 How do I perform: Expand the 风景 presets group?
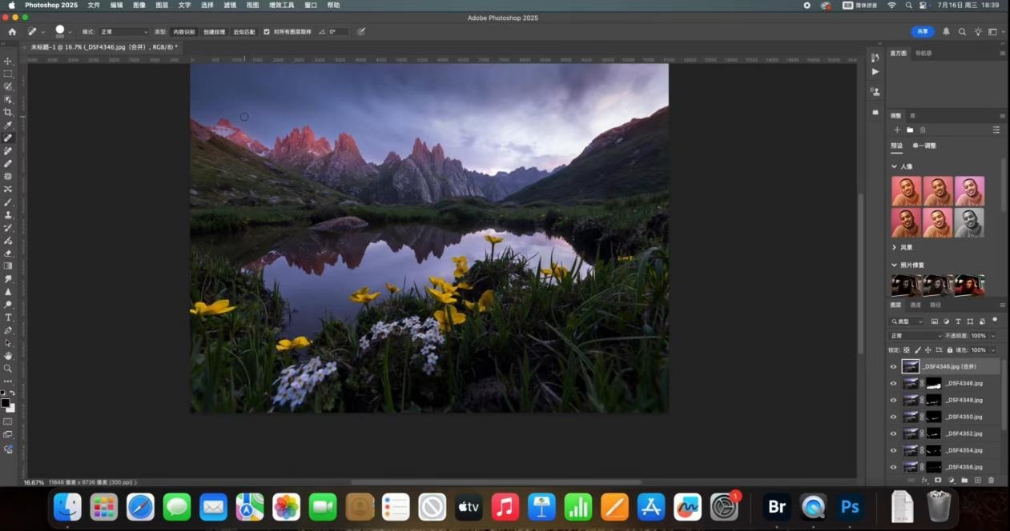coord(895,248)
